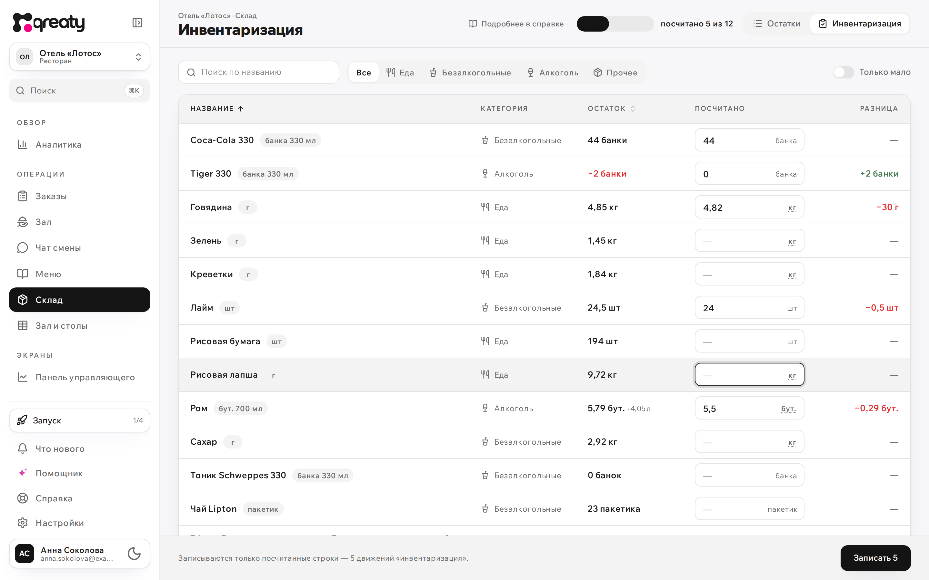Screen dimensions: 929x580
Task: Click the Чай Lipton counted input
Action: pyautogui.click(x=749, y=509)
